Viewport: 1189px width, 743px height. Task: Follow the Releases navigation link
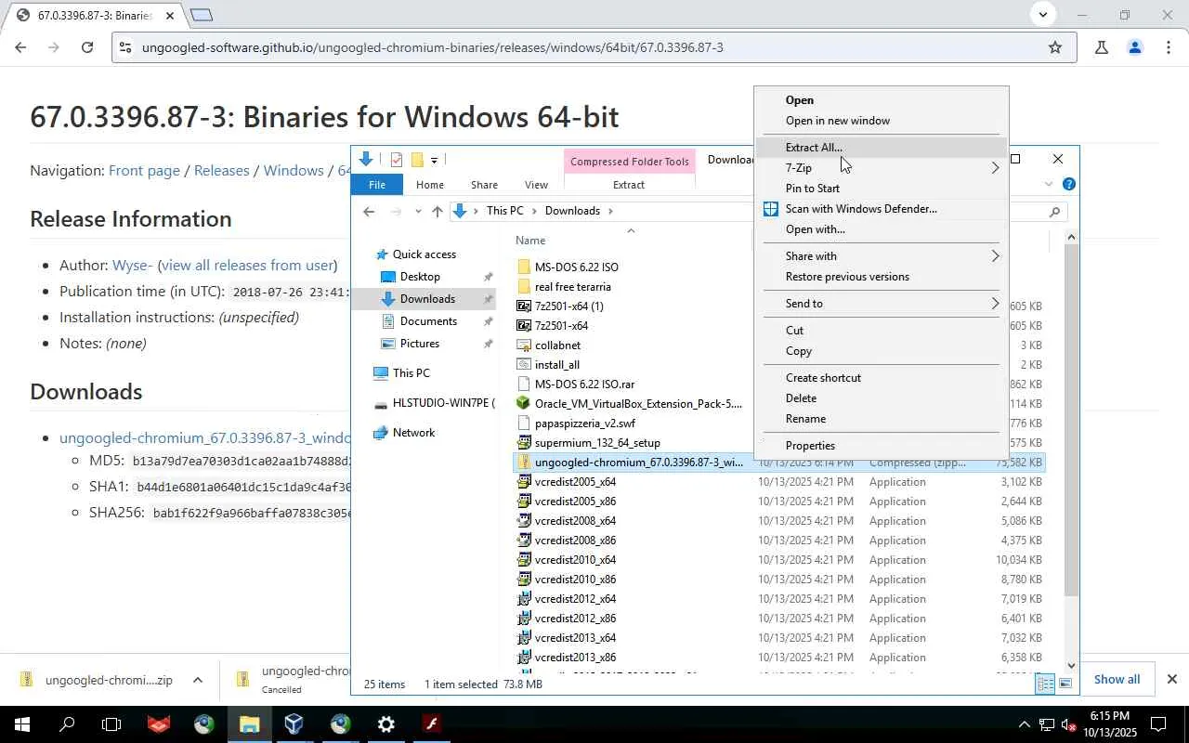pos(222,171)
